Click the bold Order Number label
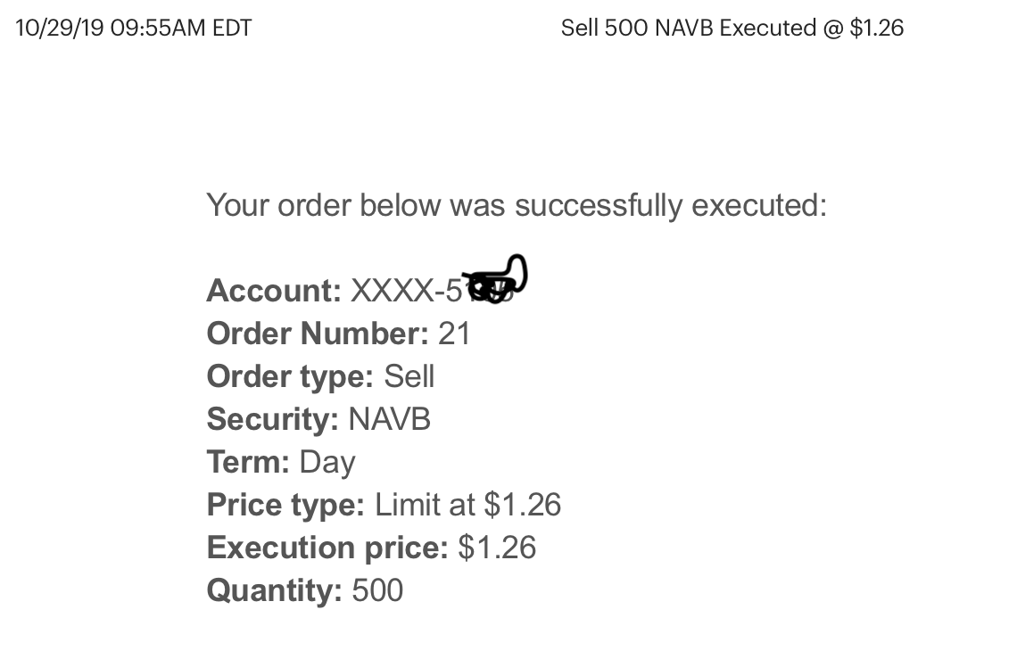1017x651 pixels. 318,334
